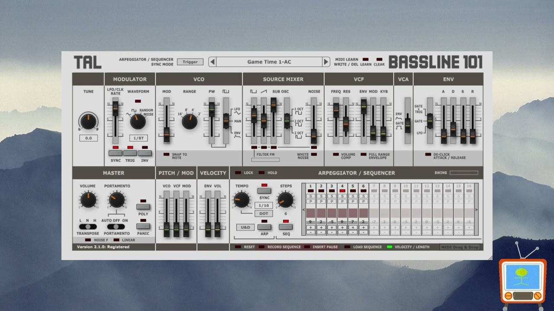Click the arpeggiator TEMPO knob
The height and width of the screenshot is (311, 554).
tap(242, 200)
